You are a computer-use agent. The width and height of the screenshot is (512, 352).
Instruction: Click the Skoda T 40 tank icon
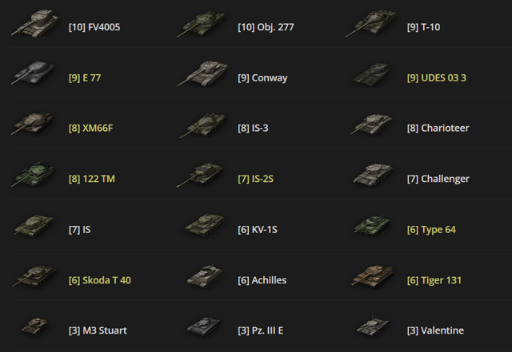point(34,275)
